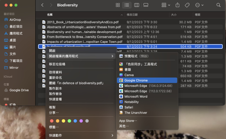The image size is (226, 139).
Task: Select 製作替身 in context menu
Action: pos(81,94)
